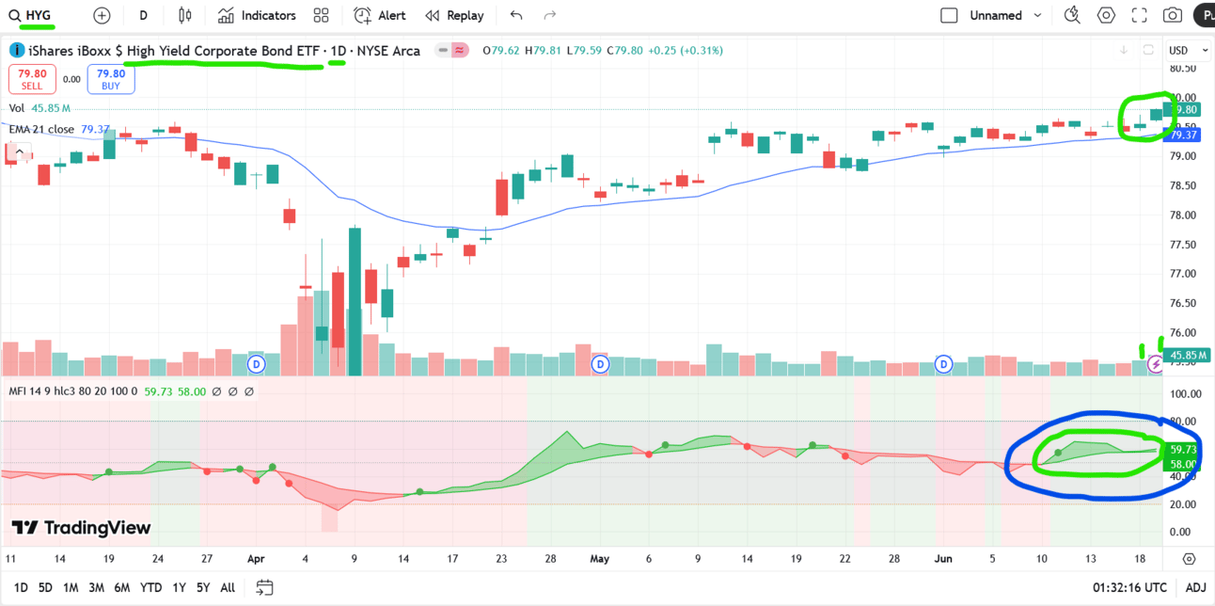Click the 59.73 MFI axis label
The image size is (1215, 606).
click(1183, 450)
